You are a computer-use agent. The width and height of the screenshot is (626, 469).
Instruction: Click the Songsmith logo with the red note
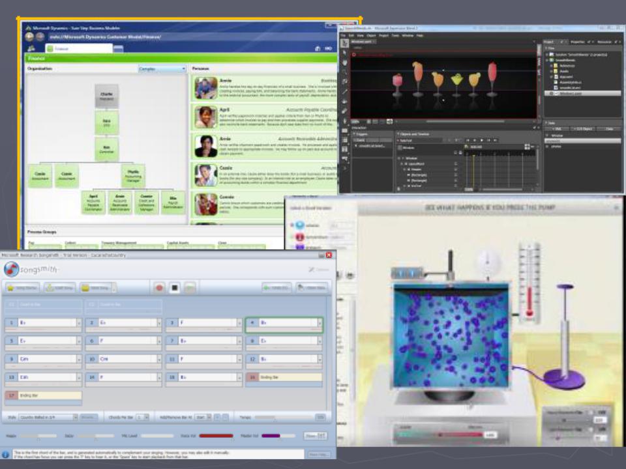(x=11, y=269)
